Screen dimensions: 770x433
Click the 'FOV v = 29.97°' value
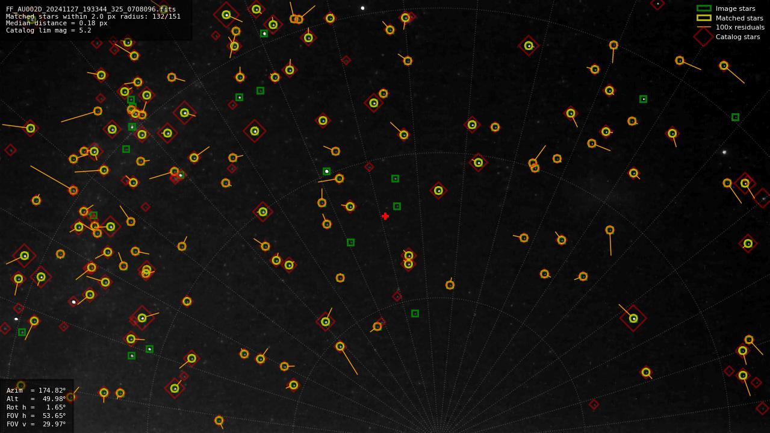click(x=36, y=424)
